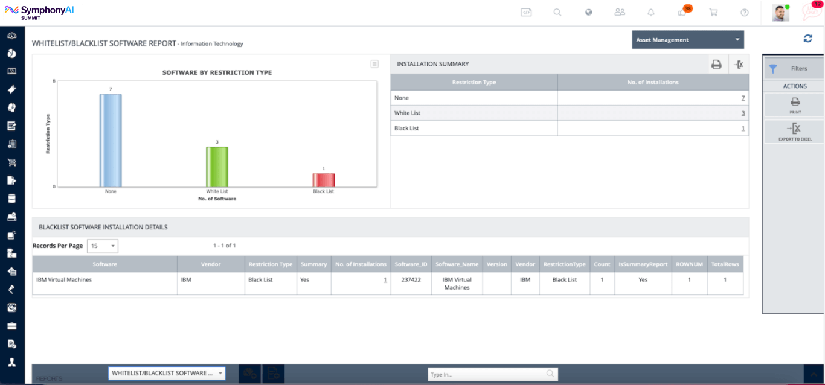Viewport: 825px width, 385px height.
Task: Click EXPORT TO EXCEL action button
Action: pos(795,132)
